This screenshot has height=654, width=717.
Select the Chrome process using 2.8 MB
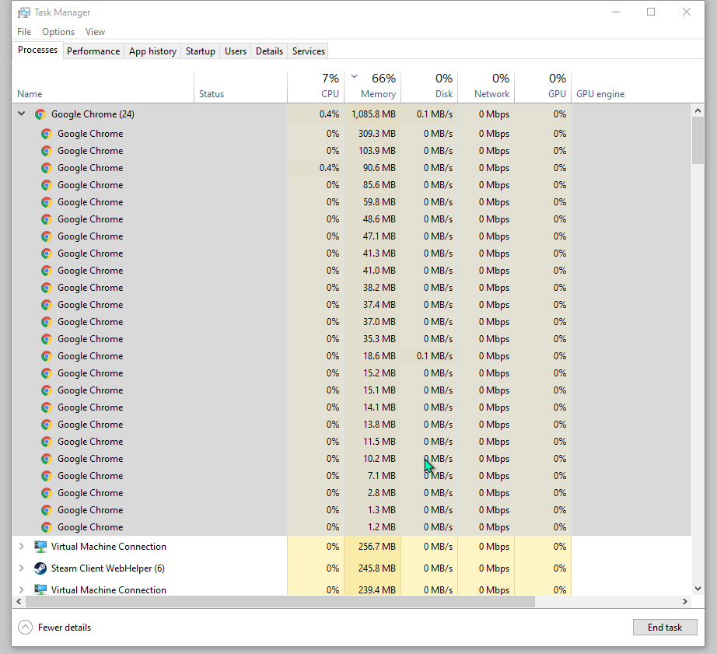[x=352, y=493]
